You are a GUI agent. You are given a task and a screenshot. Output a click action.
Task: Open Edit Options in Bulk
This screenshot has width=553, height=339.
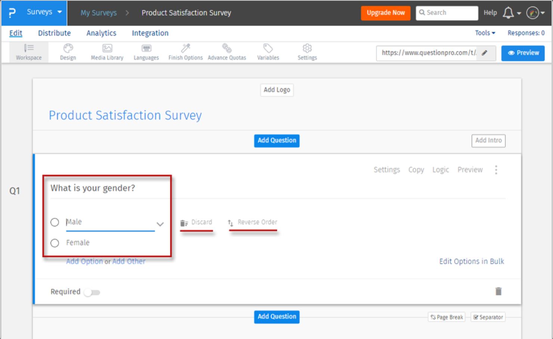[x=471, y=261]
